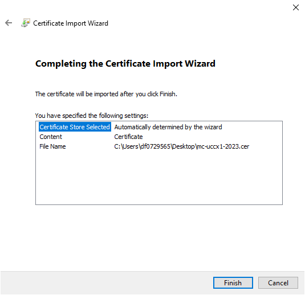Click the Certificate Import Wizard icon

point(26,23)
